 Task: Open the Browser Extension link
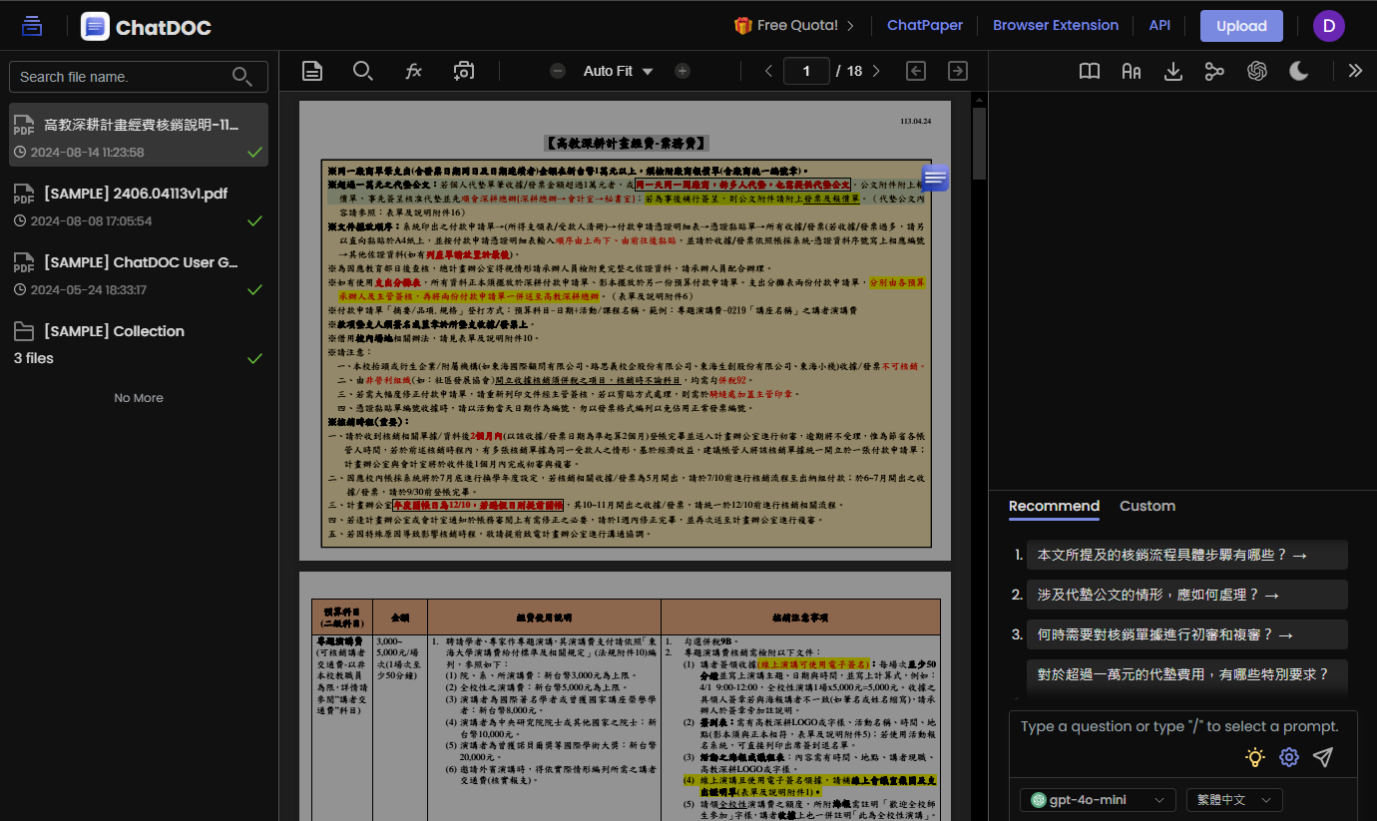tap(1056, 26)
